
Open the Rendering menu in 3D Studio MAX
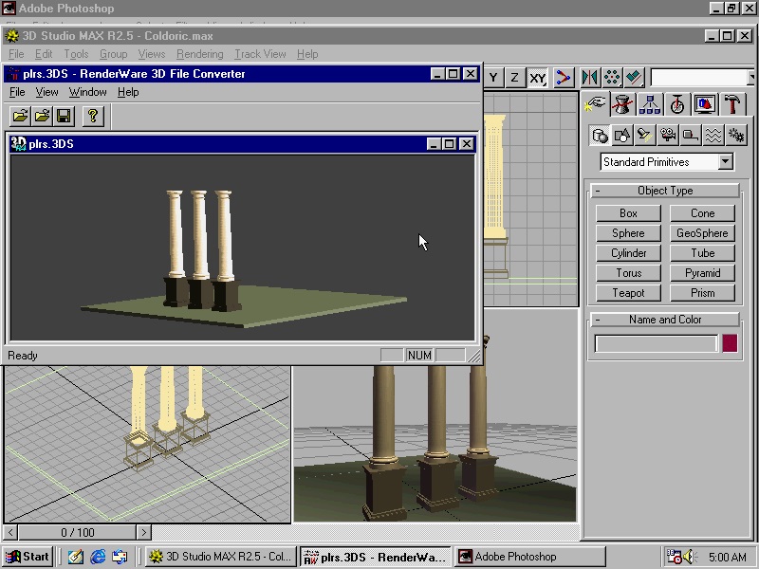click(200, 54)
